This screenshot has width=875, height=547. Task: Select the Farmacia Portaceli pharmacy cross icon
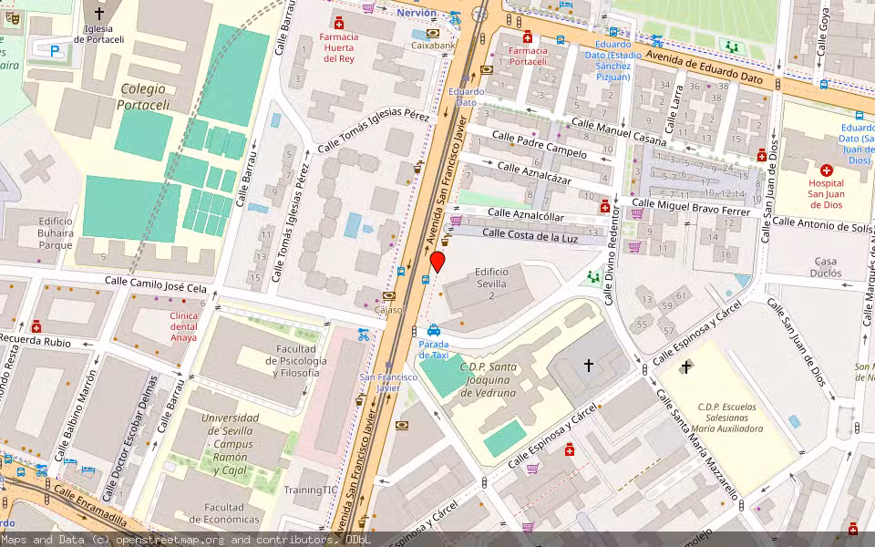click(528, 37)
